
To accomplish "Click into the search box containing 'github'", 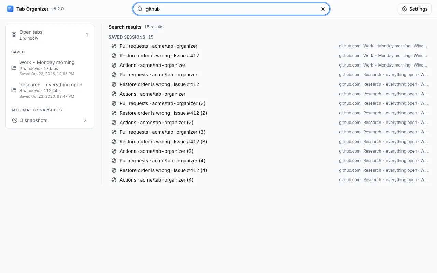I will click(231, 9).
